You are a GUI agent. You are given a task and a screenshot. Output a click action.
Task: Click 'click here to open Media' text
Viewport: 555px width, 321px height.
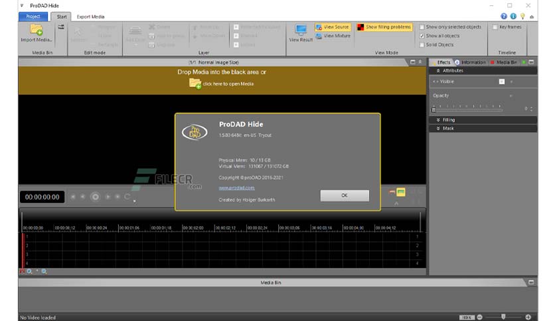point(228,84)
